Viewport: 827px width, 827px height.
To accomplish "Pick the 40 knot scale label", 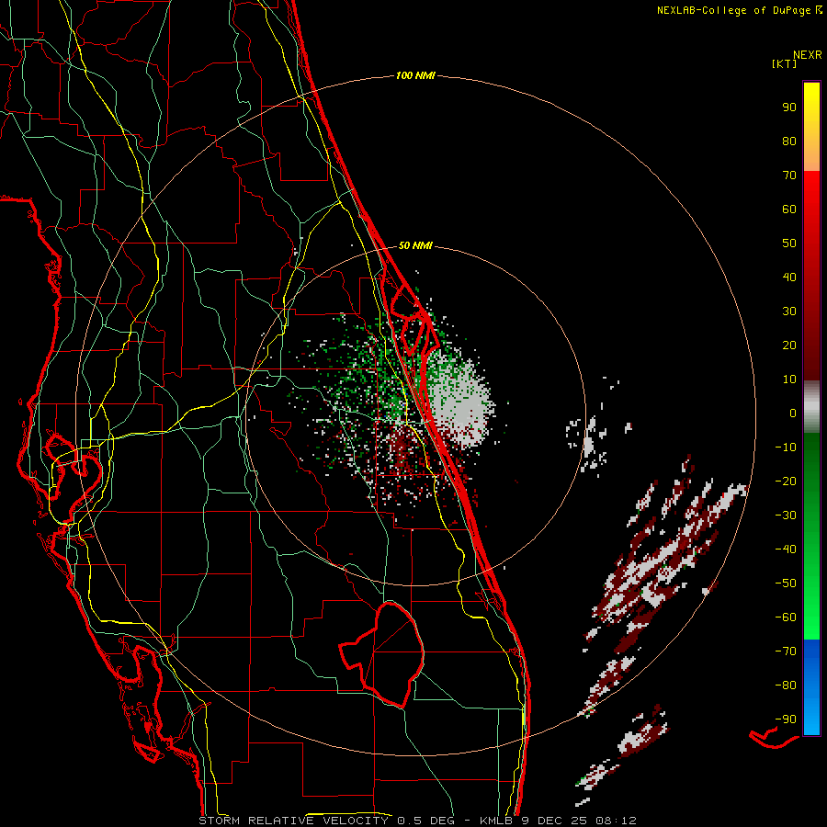I will tap(789, 278).
